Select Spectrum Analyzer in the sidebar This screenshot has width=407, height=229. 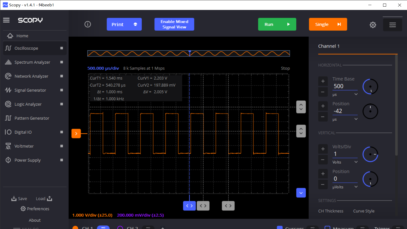[x=35, y=62]
